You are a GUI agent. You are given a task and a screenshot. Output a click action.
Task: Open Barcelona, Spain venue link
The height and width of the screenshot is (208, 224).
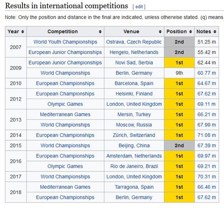[x=134, y=83]
